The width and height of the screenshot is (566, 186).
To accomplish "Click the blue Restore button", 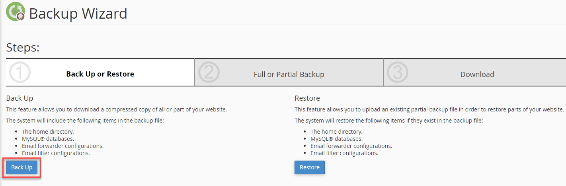I will coord(310,167).
